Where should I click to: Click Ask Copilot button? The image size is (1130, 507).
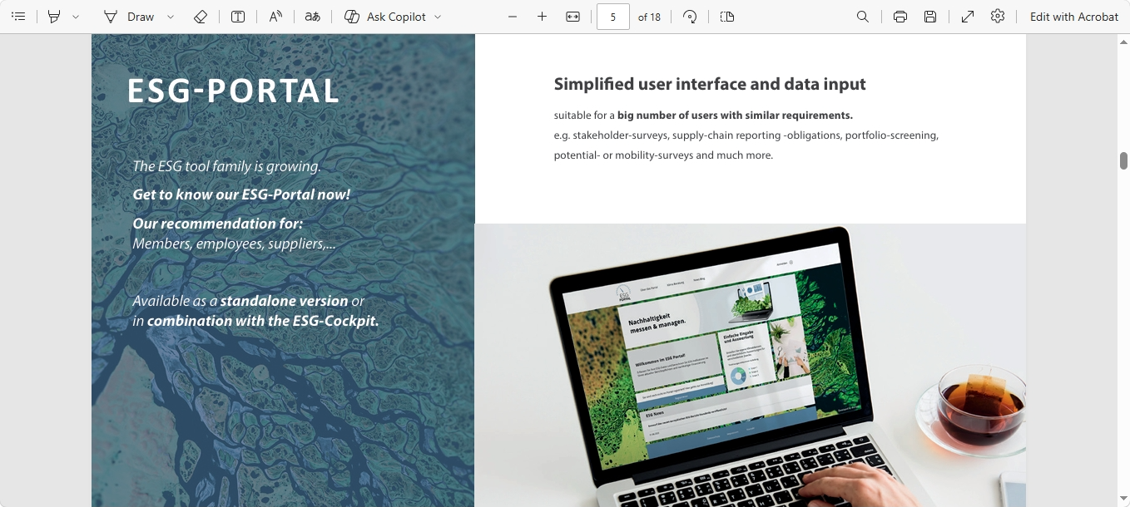click(385, 17)
